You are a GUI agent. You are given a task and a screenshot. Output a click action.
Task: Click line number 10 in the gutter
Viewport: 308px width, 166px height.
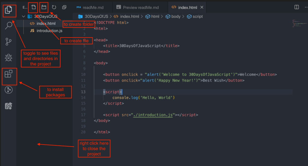[x=83, y=74]
